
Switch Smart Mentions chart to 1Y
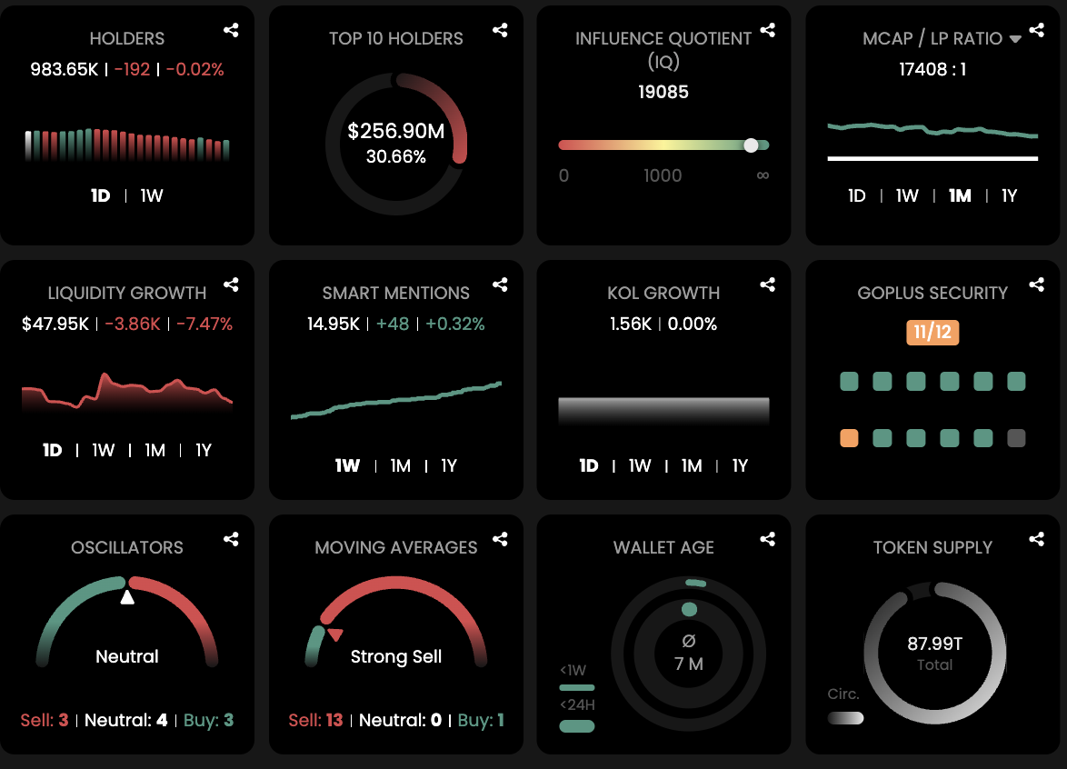coord(449,465)
